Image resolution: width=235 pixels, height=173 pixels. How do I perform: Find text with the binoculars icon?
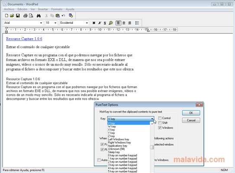[39, 16]
